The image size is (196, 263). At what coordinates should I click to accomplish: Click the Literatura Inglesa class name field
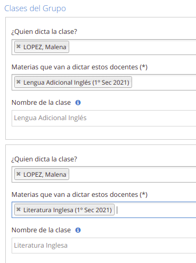[104, 246]
